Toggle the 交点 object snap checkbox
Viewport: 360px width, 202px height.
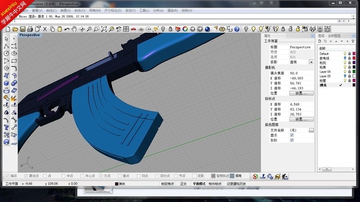(x=101, y=176)
